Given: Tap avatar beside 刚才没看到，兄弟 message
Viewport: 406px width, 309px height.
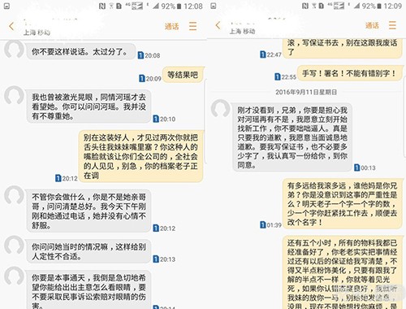Looking at the screenshot, I should tap(221, 109).
